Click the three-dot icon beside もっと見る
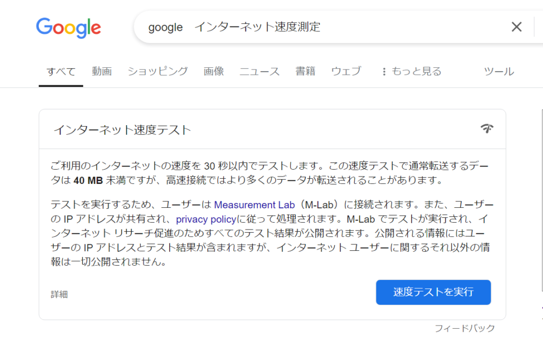543x343 pixels. [x=384, y=72]
